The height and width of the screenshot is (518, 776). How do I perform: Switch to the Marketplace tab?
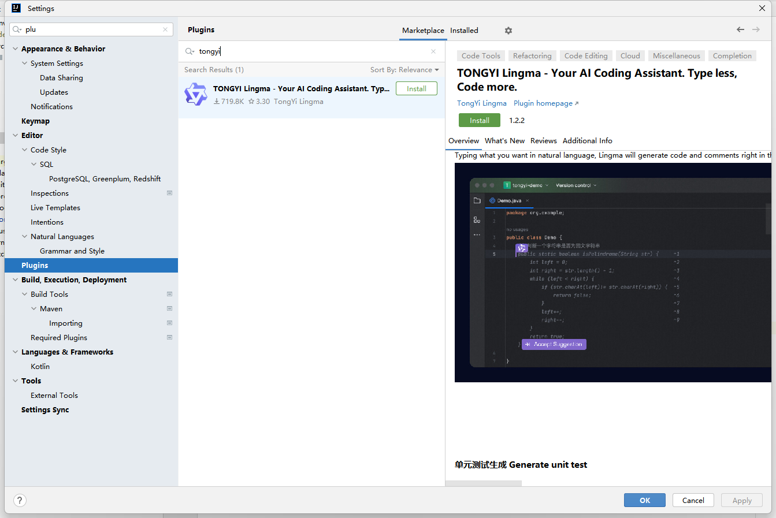423,31
